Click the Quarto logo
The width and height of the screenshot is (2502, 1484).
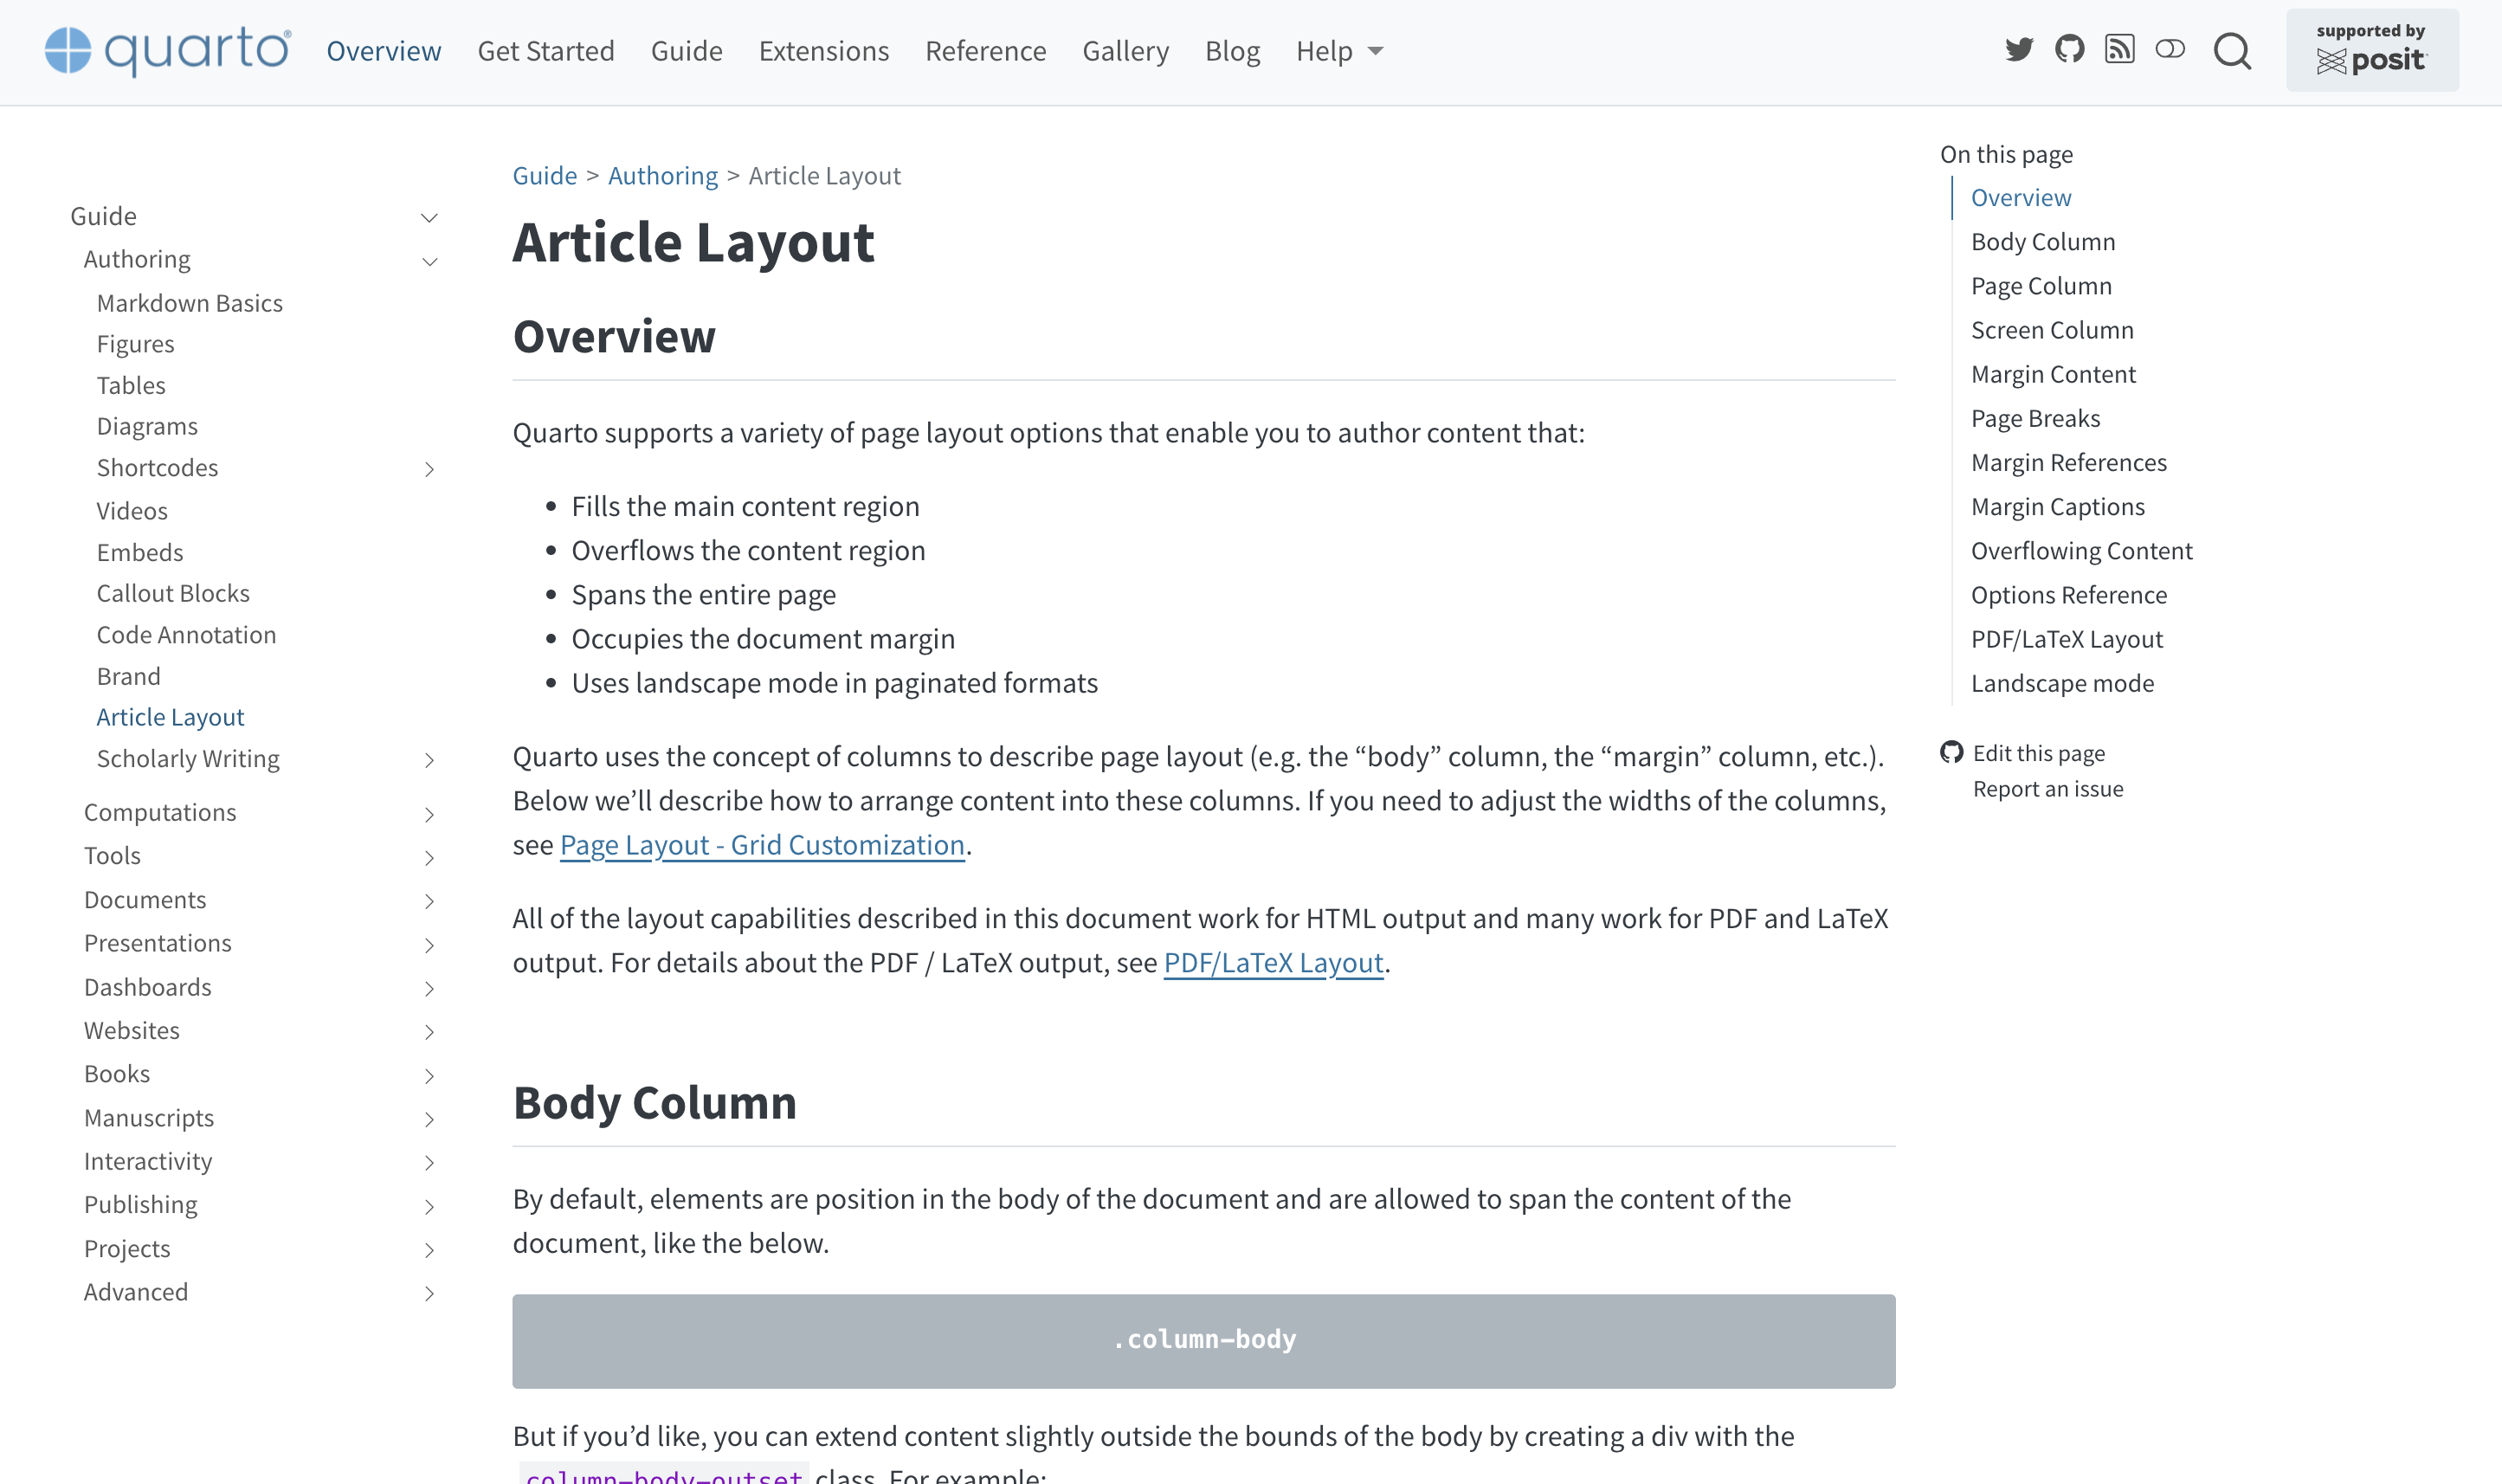click(168, 51)
